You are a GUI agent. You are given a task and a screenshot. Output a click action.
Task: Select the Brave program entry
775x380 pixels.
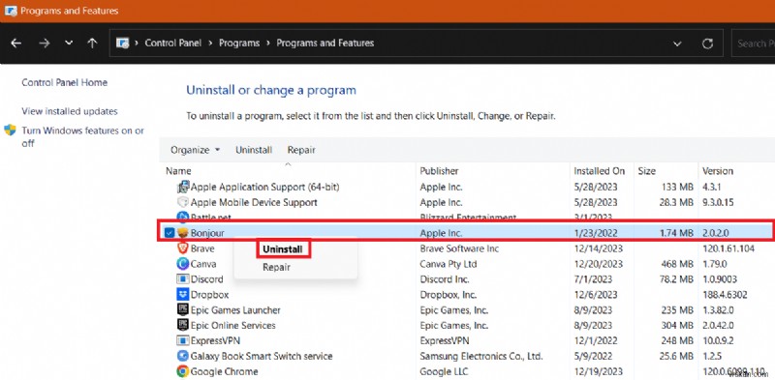point(202,248)
